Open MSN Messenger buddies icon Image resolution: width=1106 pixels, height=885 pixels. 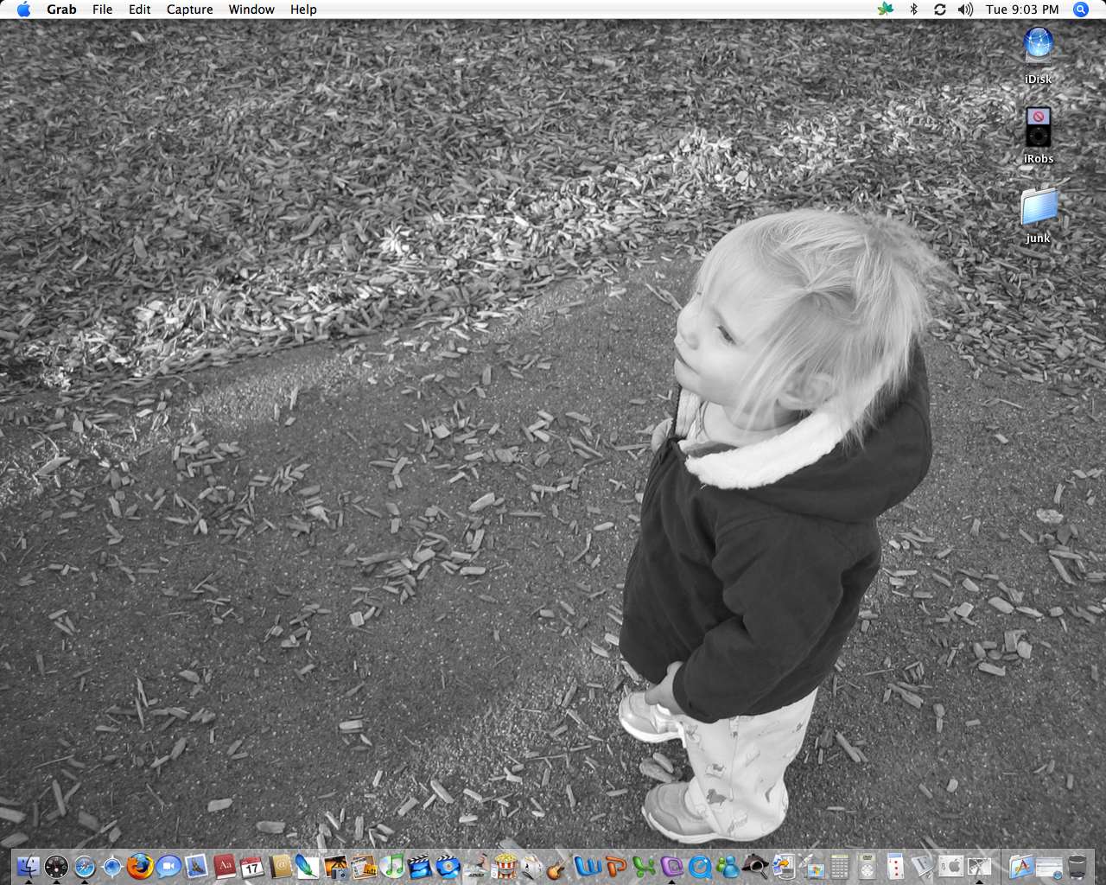tap(728, 866)
